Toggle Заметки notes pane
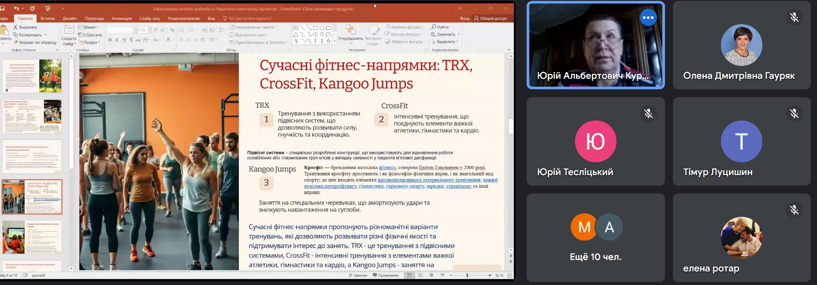The image size is (817, 285). (358, 275)
